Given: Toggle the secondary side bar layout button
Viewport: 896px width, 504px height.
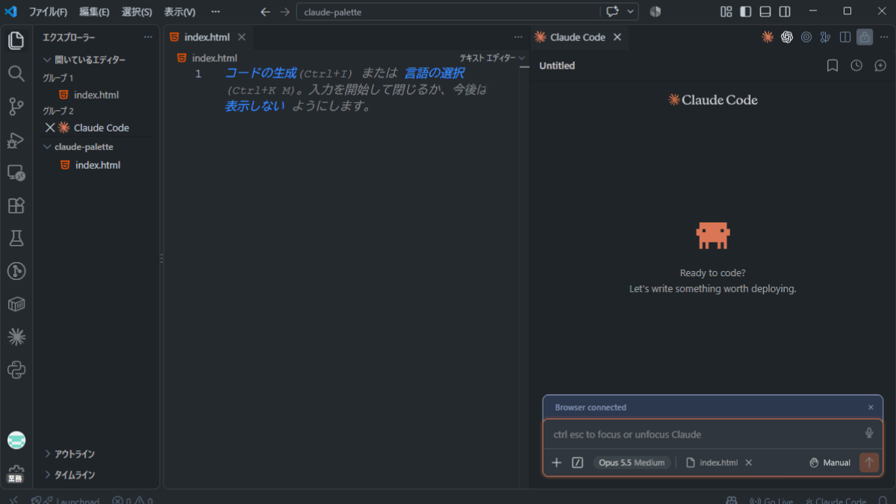Looking at the screenshot, I should click(785, 12).
